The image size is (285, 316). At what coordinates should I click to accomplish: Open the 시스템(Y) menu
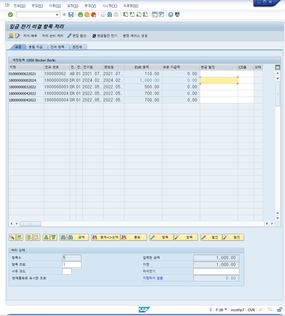pos(110,6)
